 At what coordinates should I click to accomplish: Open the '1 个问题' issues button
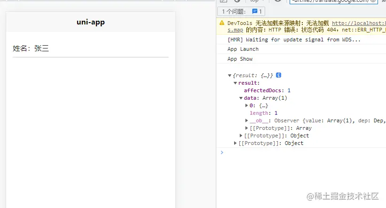tap(241, 11)
